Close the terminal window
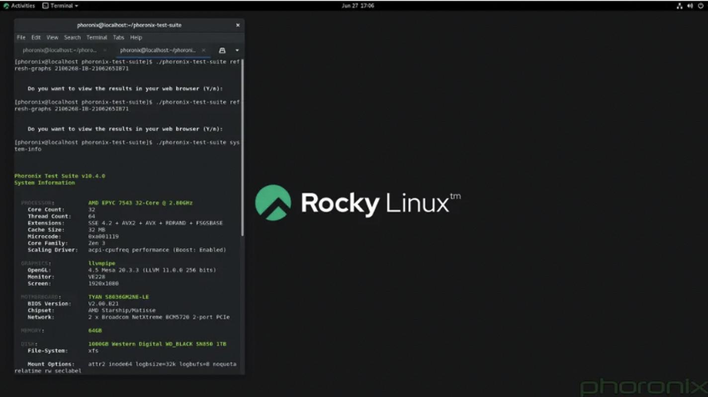The height and width of the screenshot is (397, 708). tap(238, 25)
